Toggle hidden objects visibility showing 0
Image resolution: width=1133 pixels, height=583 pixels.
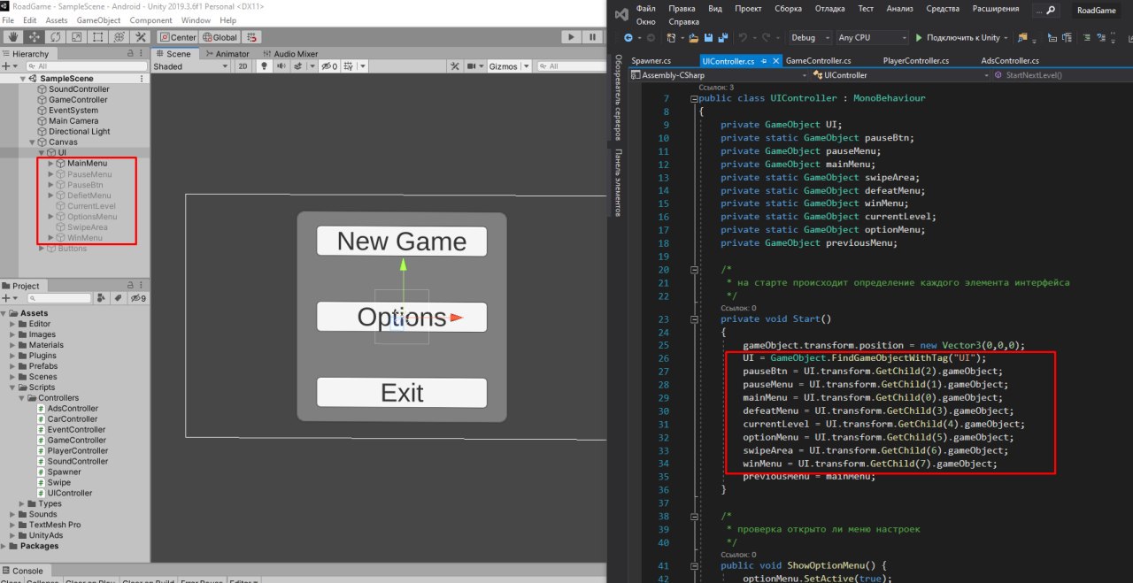tap(329, 66)
